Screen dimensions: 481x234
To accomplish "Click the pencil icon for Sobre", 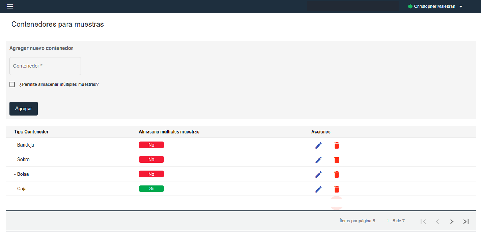I will click(318, 160).
